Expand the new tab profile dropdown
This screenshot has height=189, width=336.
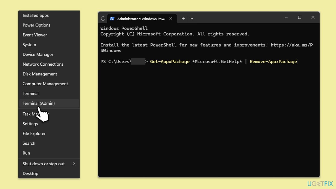(192, 18)
